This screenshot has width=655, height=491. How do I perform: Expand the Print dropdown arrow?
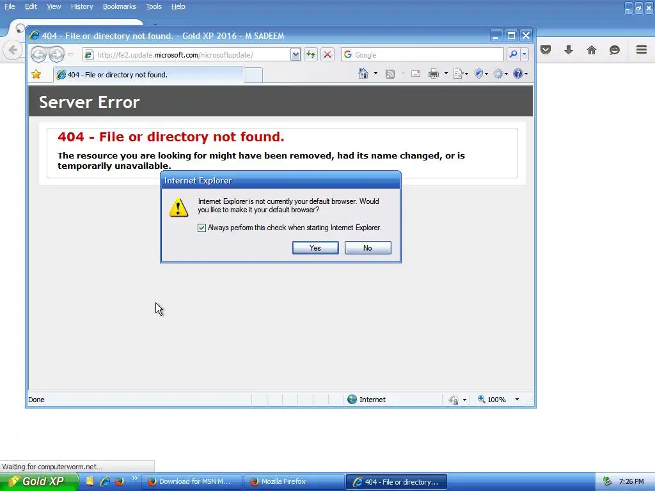(446, 74)
